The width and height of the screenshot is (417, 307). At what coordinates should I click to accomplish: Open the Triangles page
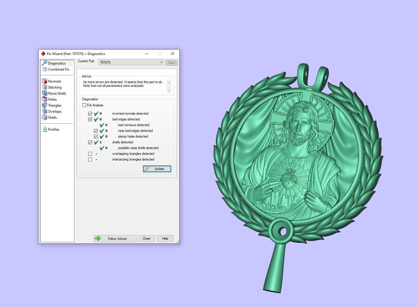[x=55, y=105]
